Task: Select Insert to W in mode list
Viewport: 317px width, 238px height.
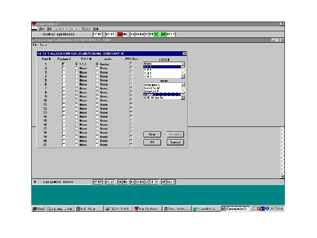Action: tap(162, 88)
